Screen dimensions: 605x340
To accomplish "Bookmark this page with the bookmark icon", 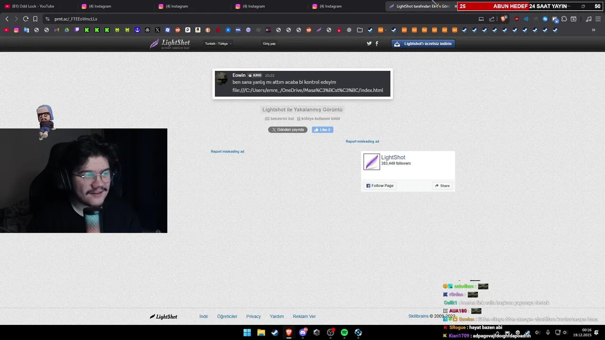I will [x=35, y=19].
